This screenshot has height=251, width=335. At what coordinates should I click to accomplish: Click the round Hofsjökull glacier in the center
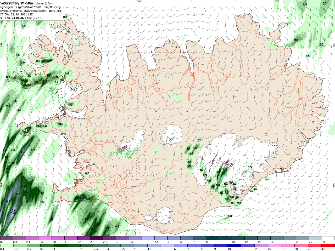[x=172, y=135]
